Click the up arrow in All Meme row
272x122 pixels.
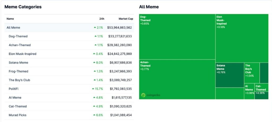tap(95, 28)
